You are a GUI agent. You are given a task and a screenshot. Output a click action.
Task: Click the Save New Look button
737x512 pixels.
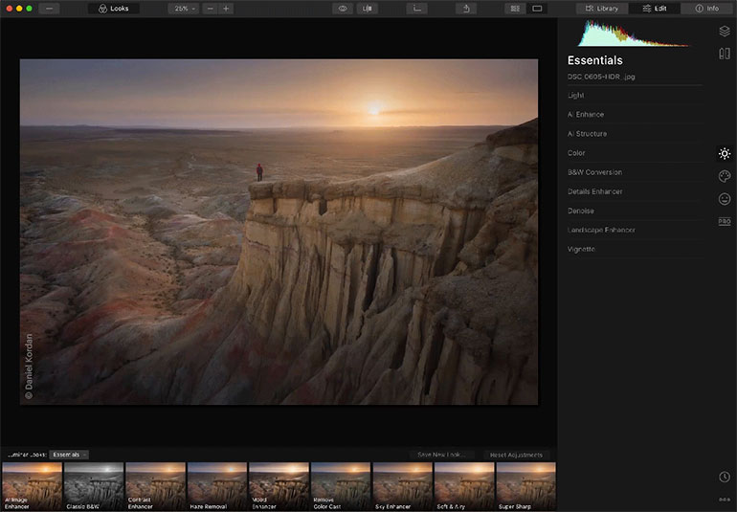tap(441, 455)
